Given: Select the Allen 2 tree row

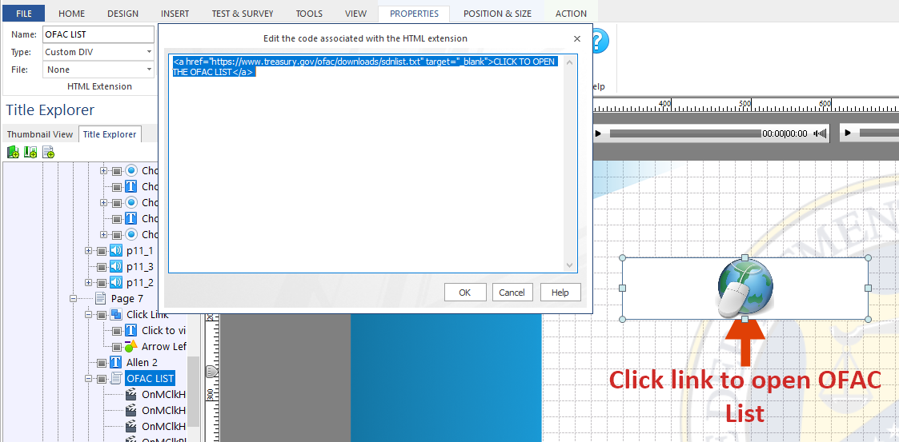Looking at the screenshot, I should 142,362.
